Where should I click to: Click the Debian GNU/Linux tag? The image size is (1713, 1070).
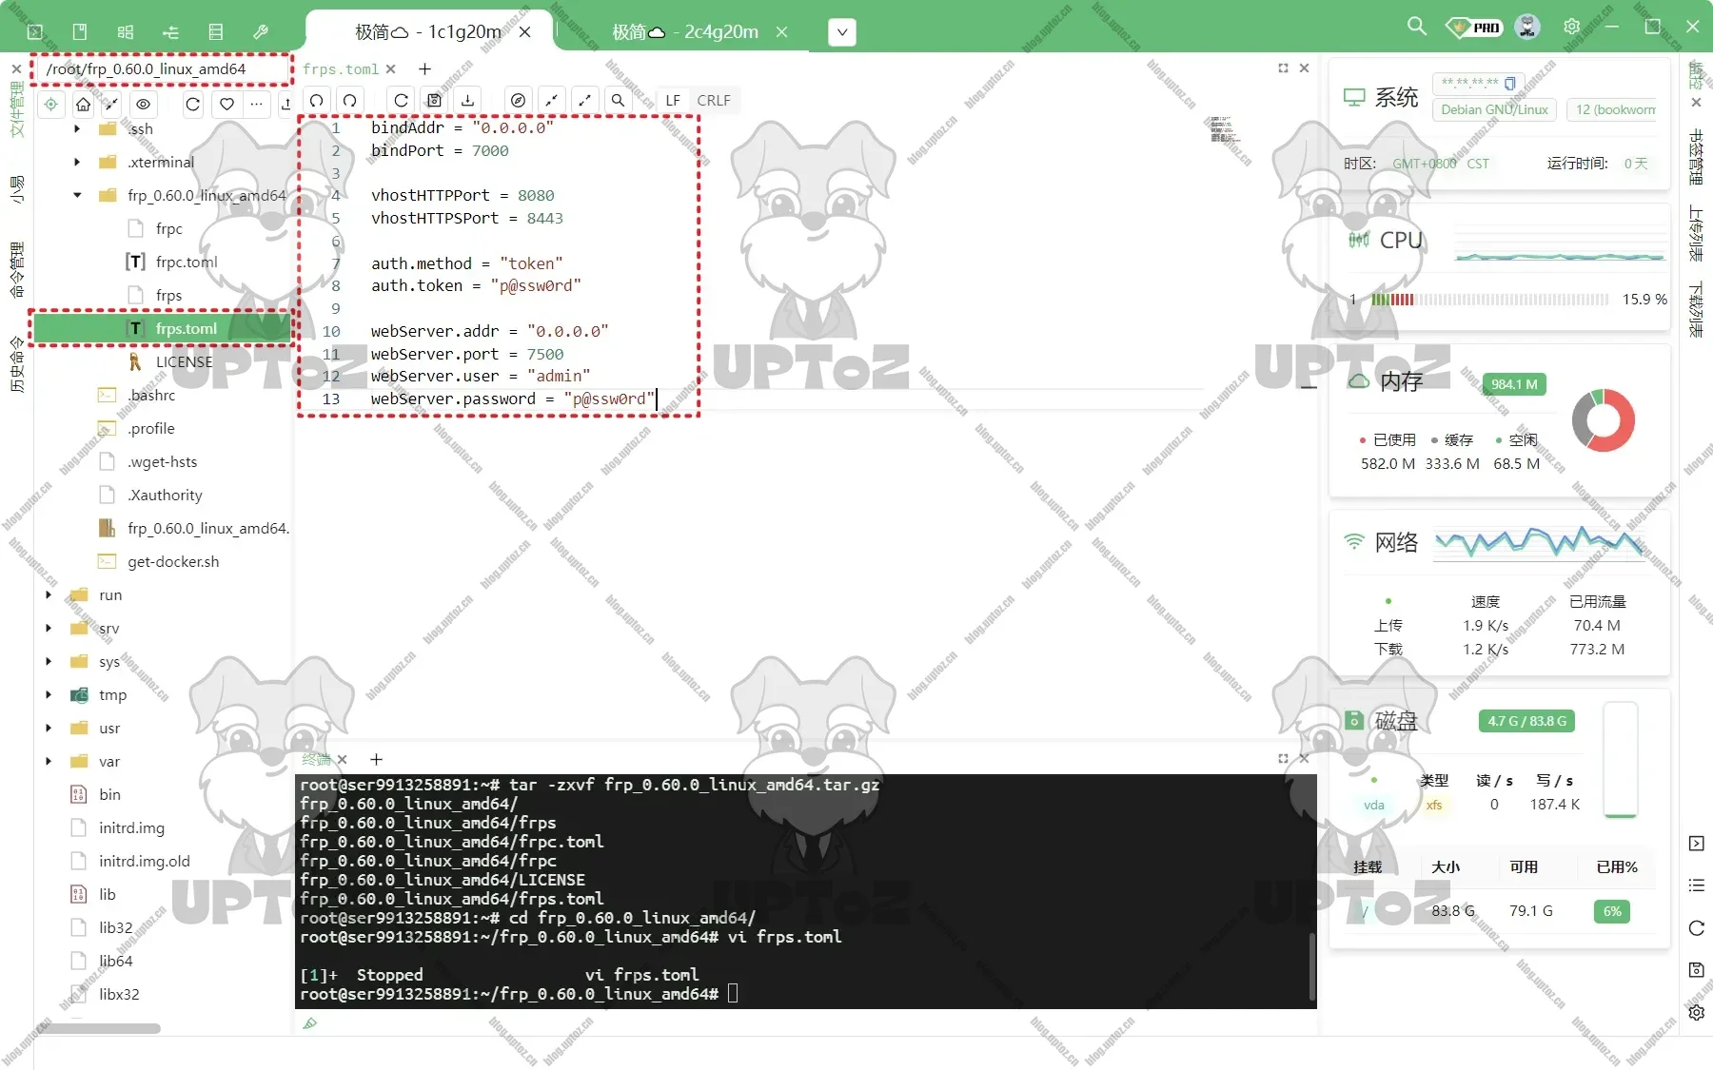1494,109
